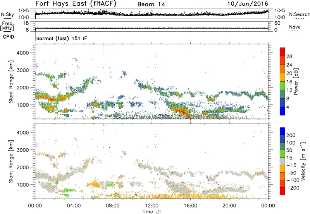Click the "Nave" legend label
310x214 pixels.
pyautogui.click(x=295, y=27)
